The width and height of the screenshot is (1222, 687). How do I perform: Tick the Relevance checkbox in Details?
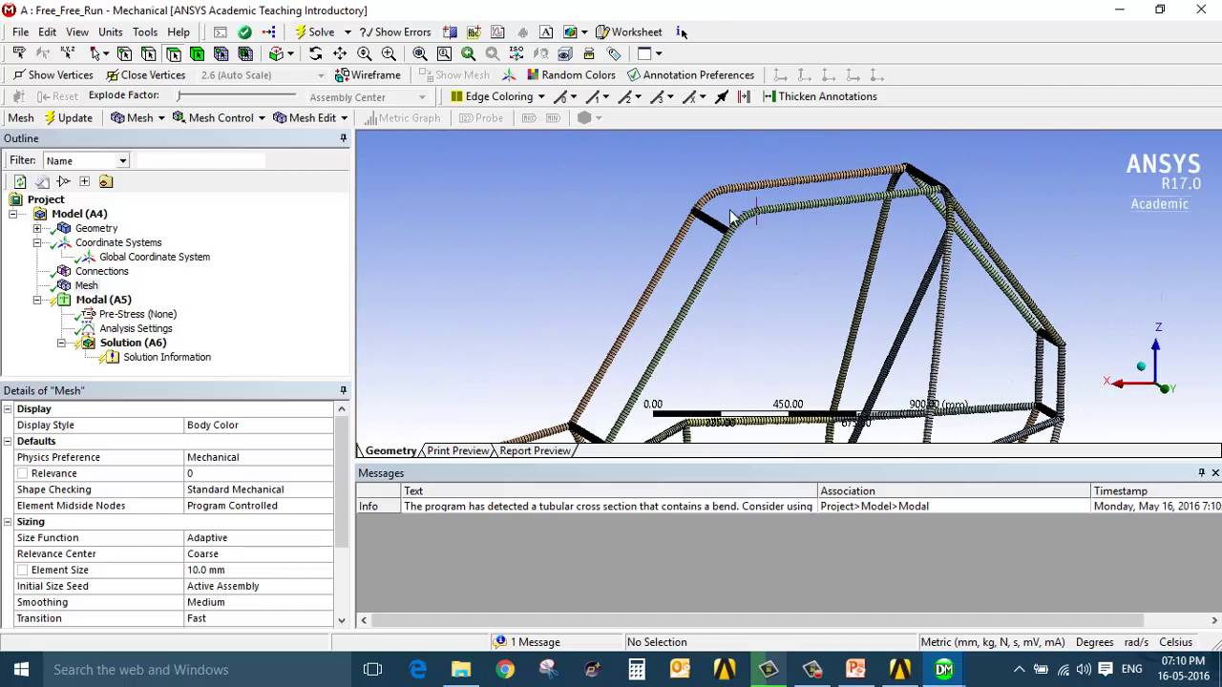tap(21, 473)
